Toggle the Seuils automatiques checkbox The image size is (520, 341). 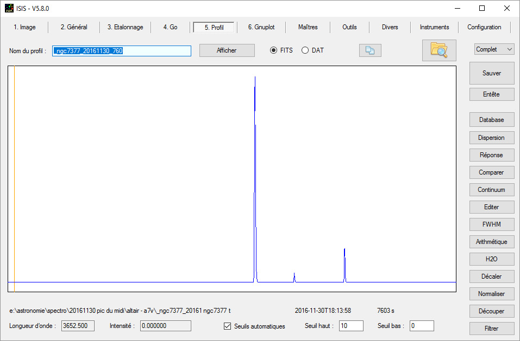pyautogui.click(x=227, y=326)
